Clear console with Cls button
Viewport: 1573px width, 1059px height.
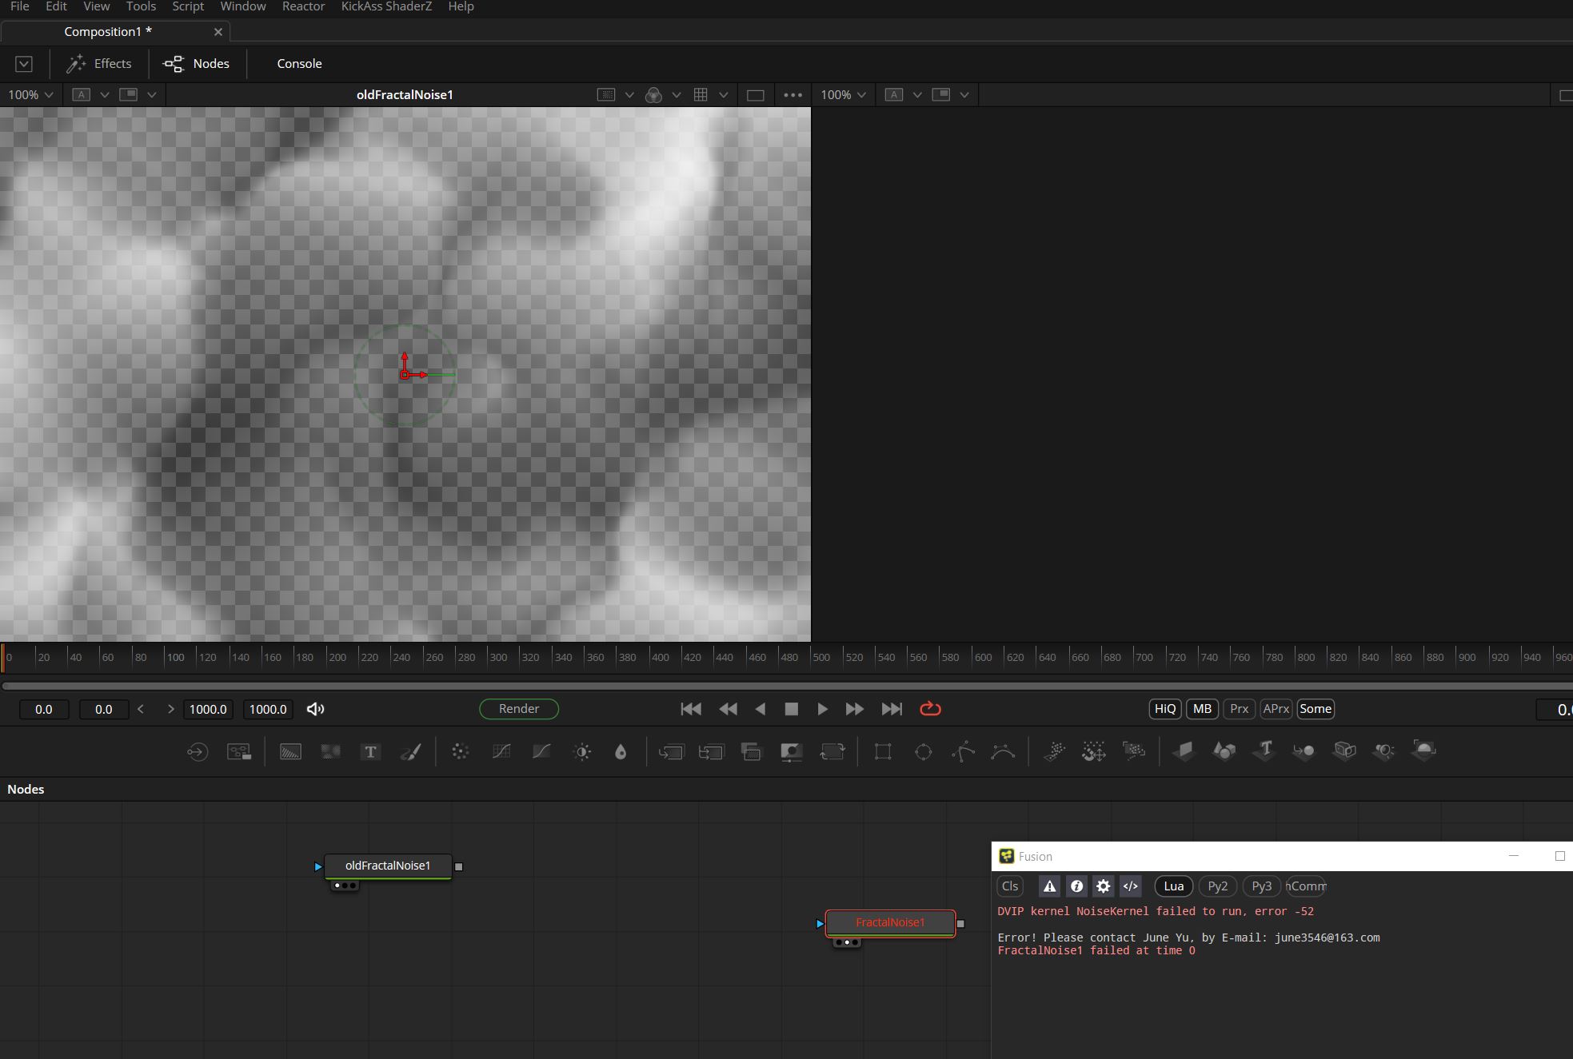click(1010, 886)
